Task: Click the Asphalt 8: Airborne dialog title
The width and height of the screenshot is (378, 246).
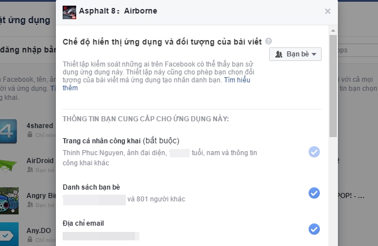Action: pyautogui.click(x=117, y=11)
